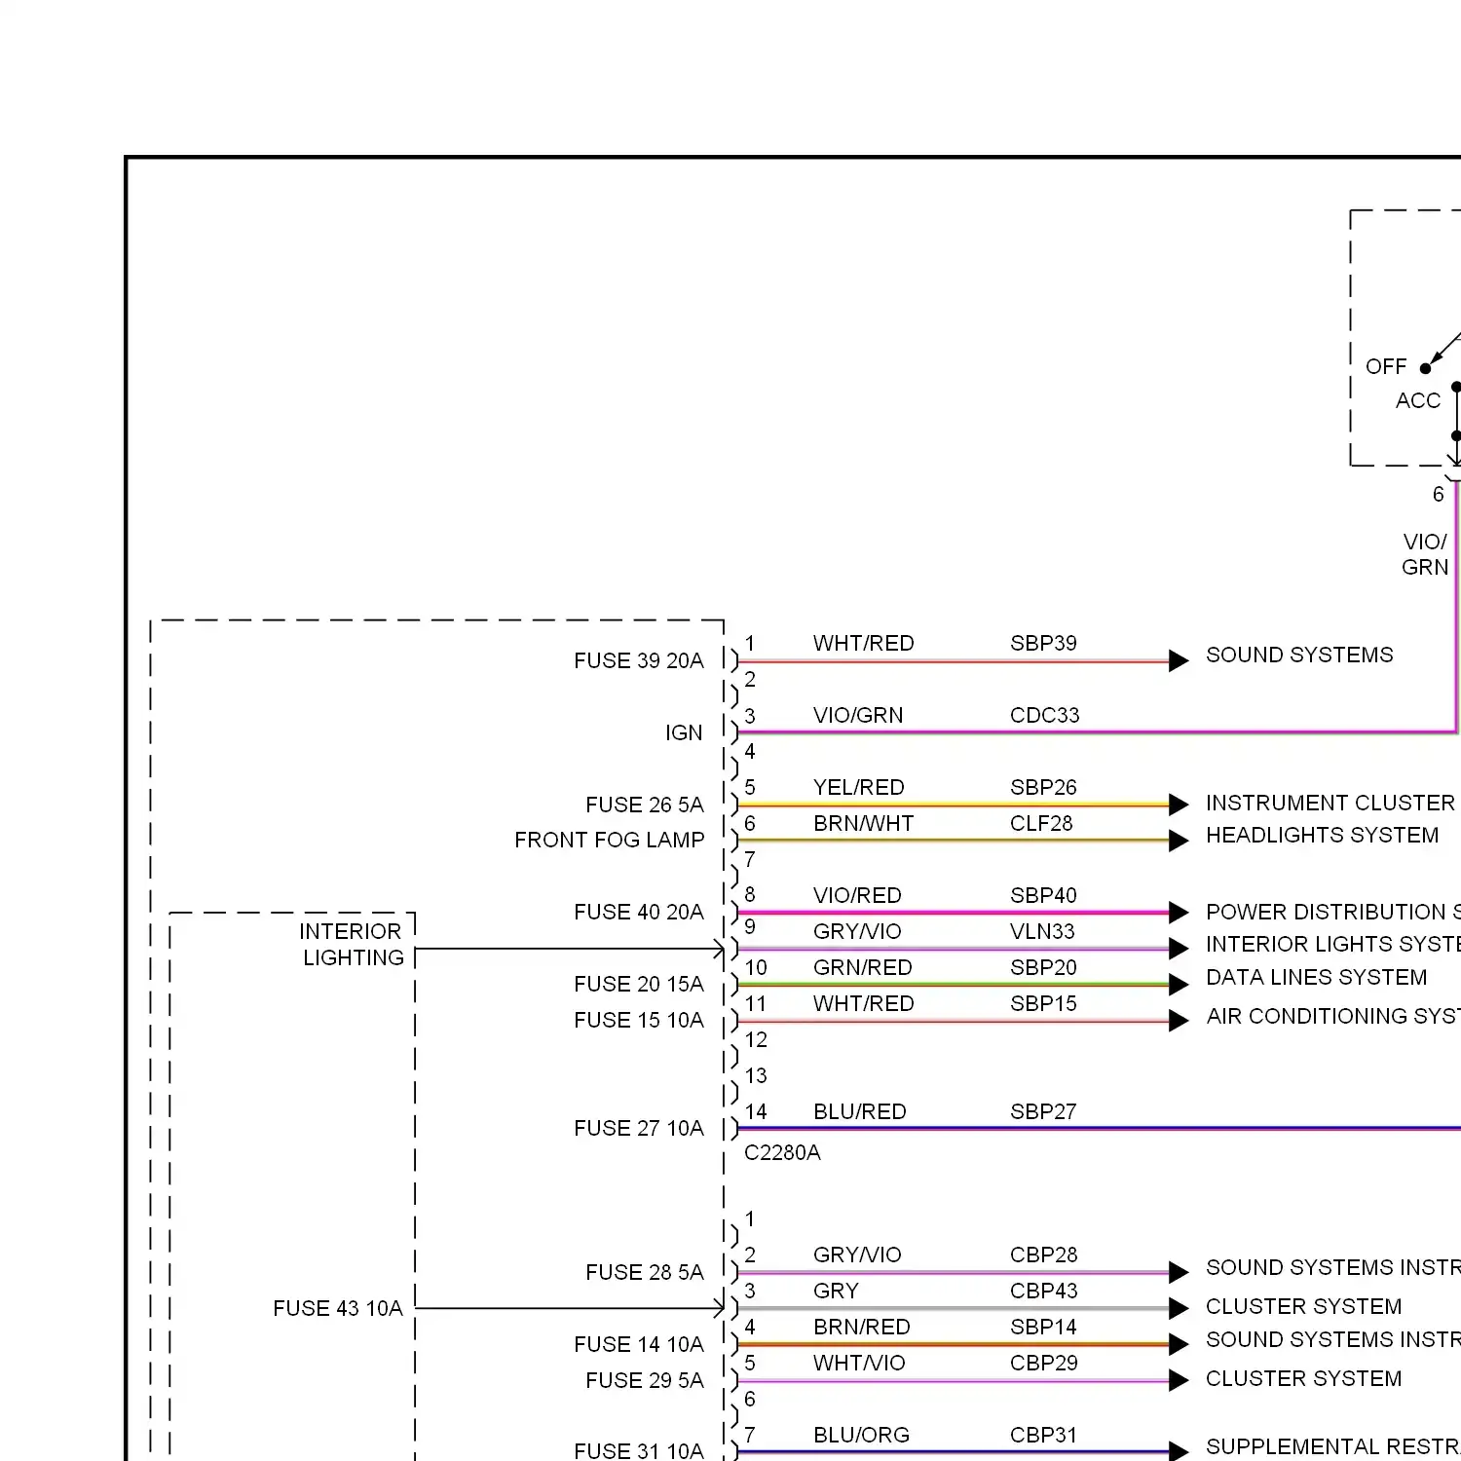Click the arrowhead at SBP14 wire end
Viewport: 1461px width, 1461px height.
[1179, 1344]
